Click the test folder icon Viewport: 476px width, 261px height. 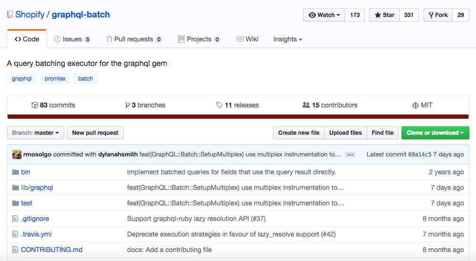pyautogui.click(x=16, y=203)
